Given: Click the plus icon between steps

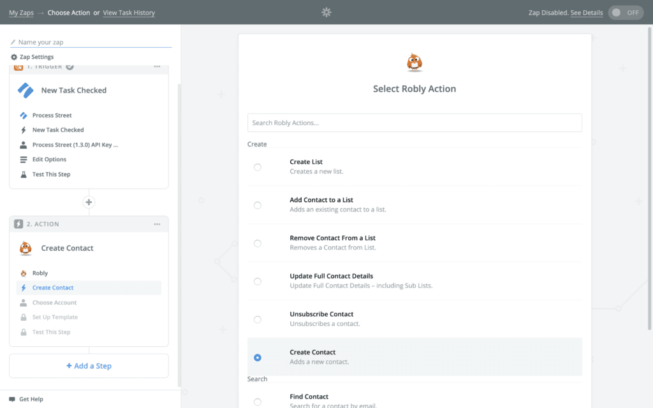Looking at the screenshot, I should click(89, 202).
